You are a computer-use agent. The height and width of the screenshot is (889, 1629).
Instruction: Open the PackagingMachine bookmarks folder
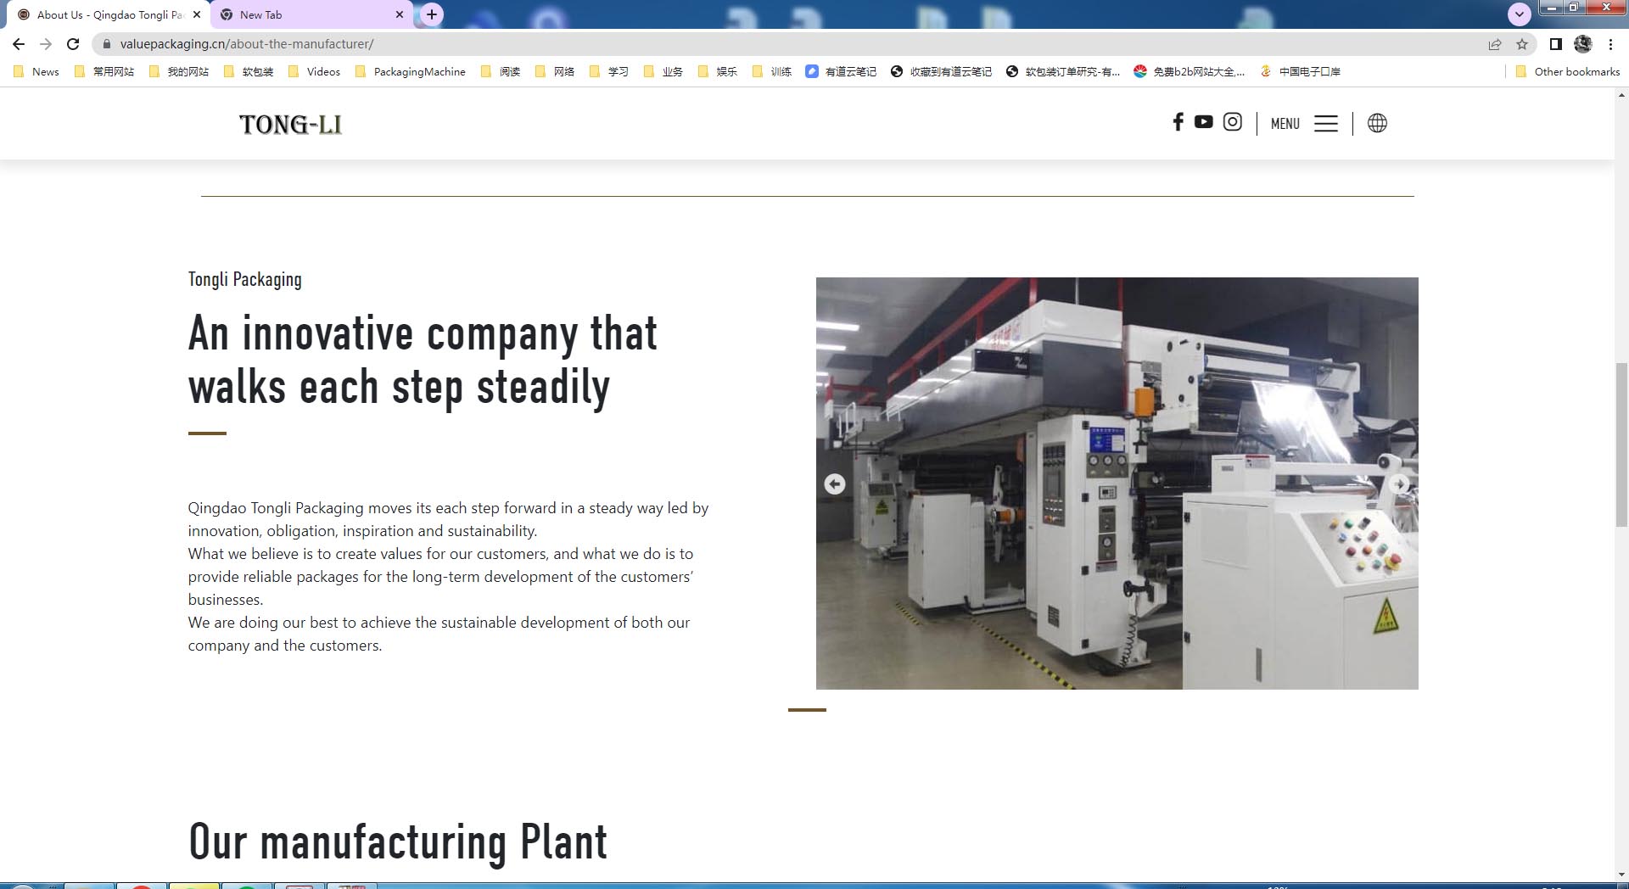tap(411, 71)
